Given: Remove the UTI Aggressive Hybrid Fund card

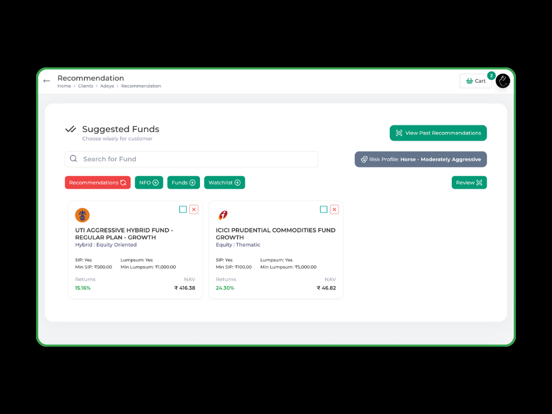Looking at the screenshot, I should [194, 209].
